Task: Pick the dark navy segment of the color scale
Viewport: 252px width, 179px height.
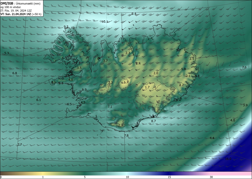Action: [x=169, y=173]
